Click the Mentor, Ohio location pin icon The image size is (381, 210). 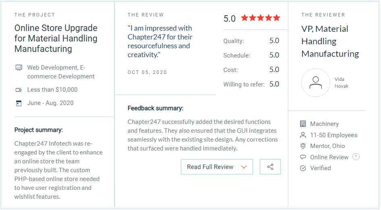[303, 146]
